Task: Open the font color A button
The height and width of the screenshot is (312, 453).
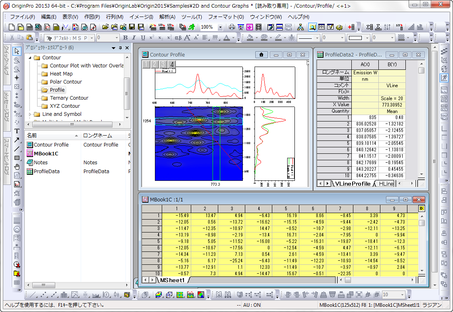Action: pos(227,38)
